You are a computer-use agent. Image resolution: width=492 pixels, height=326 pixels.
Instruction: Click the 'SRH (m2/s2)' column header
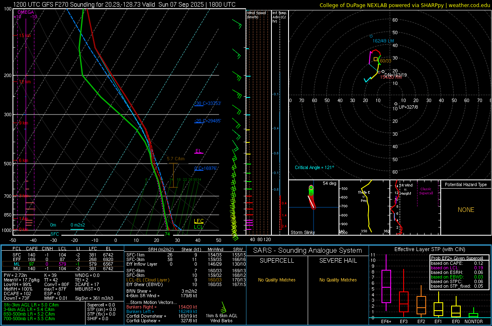[x=161, y=249]
